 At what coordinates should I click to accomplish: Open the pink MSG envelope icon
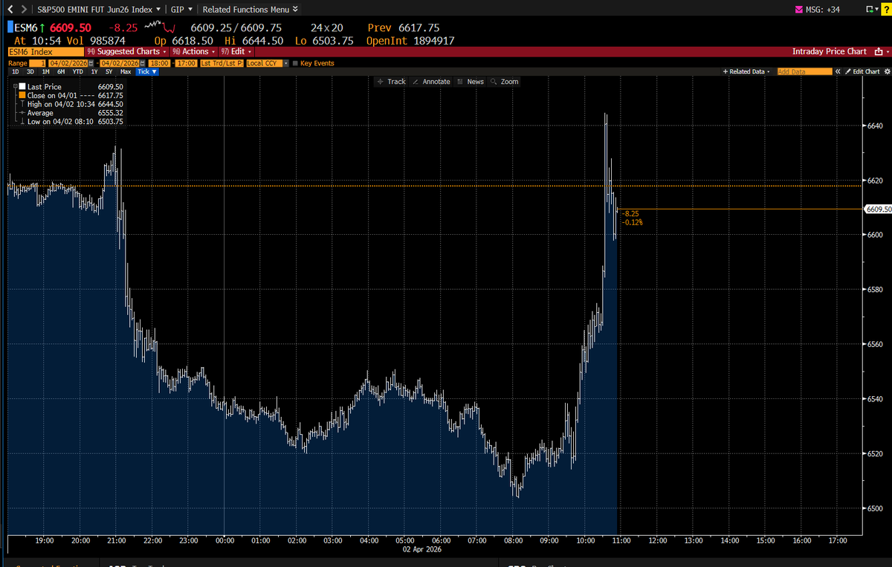[799, 10]
